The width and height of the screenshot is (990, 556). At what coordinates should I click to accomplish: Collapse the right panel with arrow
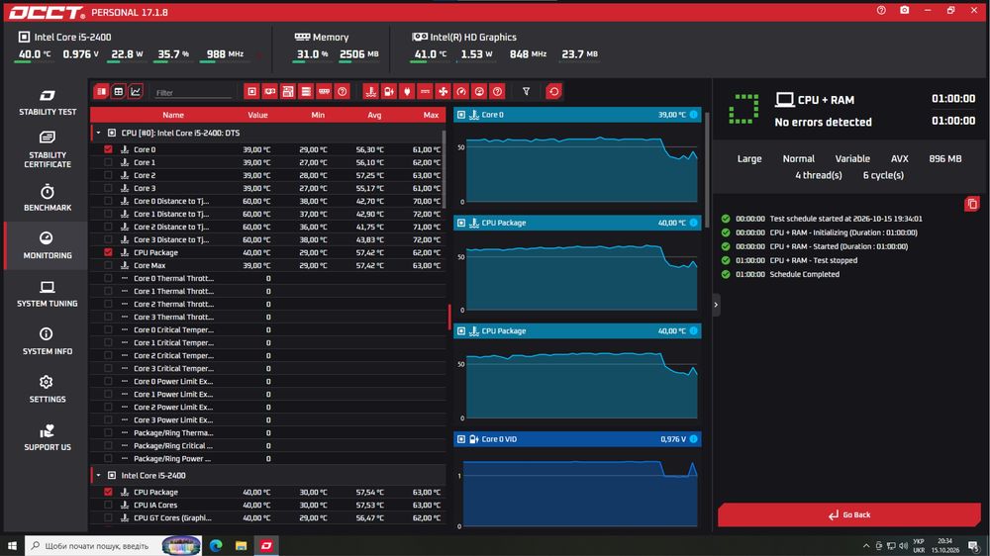point(716,305)
